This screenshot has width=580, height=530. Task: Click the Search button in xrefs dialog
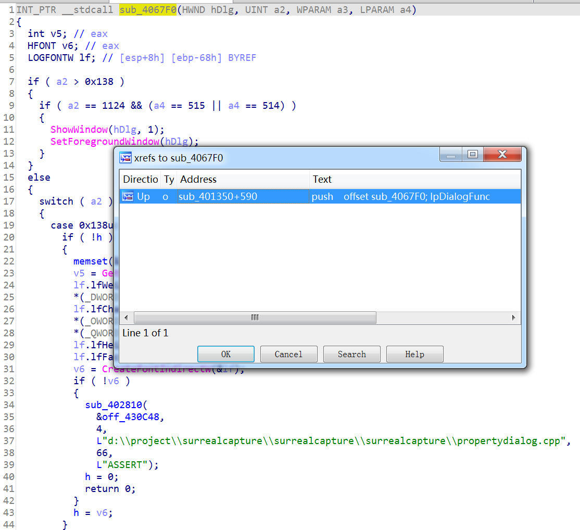351,354
